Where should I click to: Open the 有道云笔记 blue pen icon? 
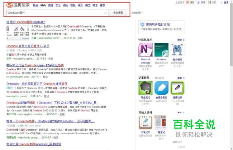pyautogui.click(x=161, y=88)
